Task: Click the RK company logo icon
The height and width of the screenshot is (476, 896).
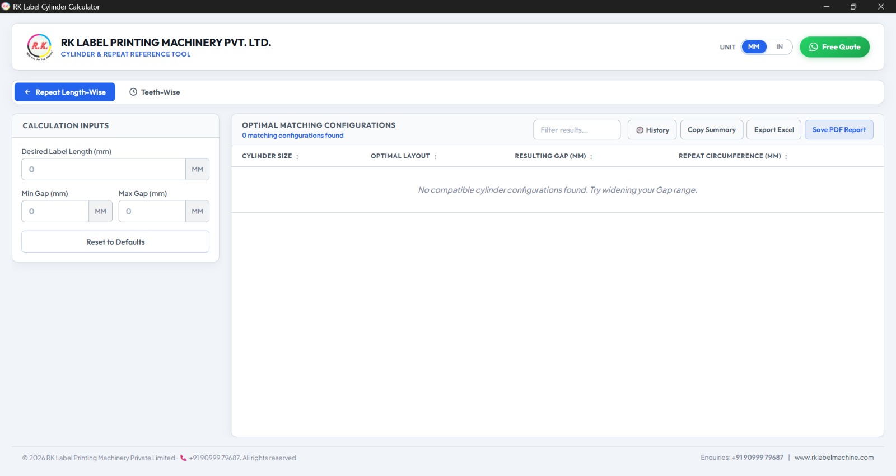Action: (39, 47)
